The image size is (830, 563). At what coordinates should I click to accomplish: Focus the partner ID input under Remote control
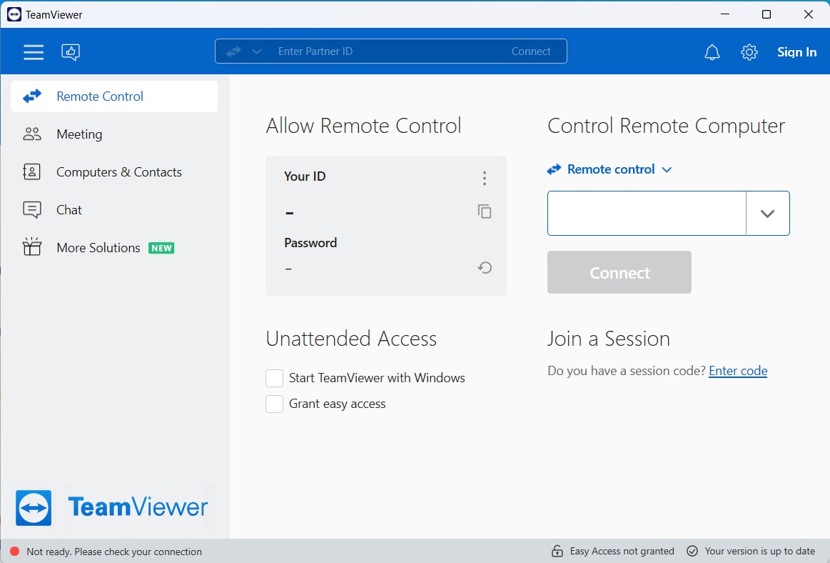tap(647, 213)
